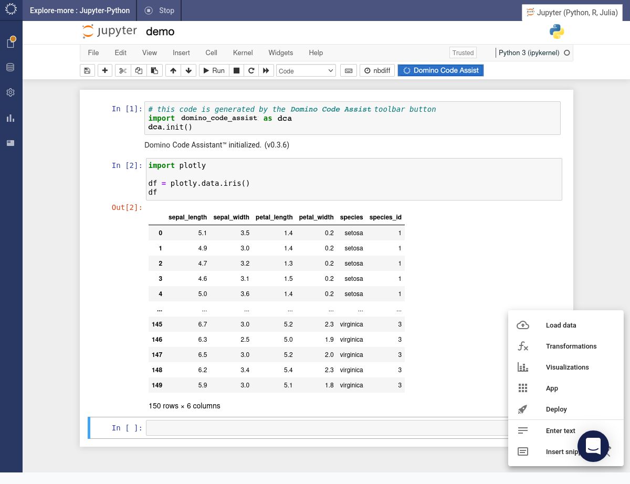Select Transformations in Code Assist menu
The image size is (630, 484).
point(566,346)
